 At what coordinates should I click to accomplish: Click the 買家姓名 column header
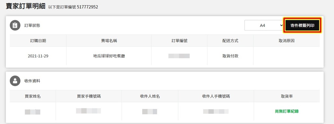pyautogui.click(x=33, y=96)
